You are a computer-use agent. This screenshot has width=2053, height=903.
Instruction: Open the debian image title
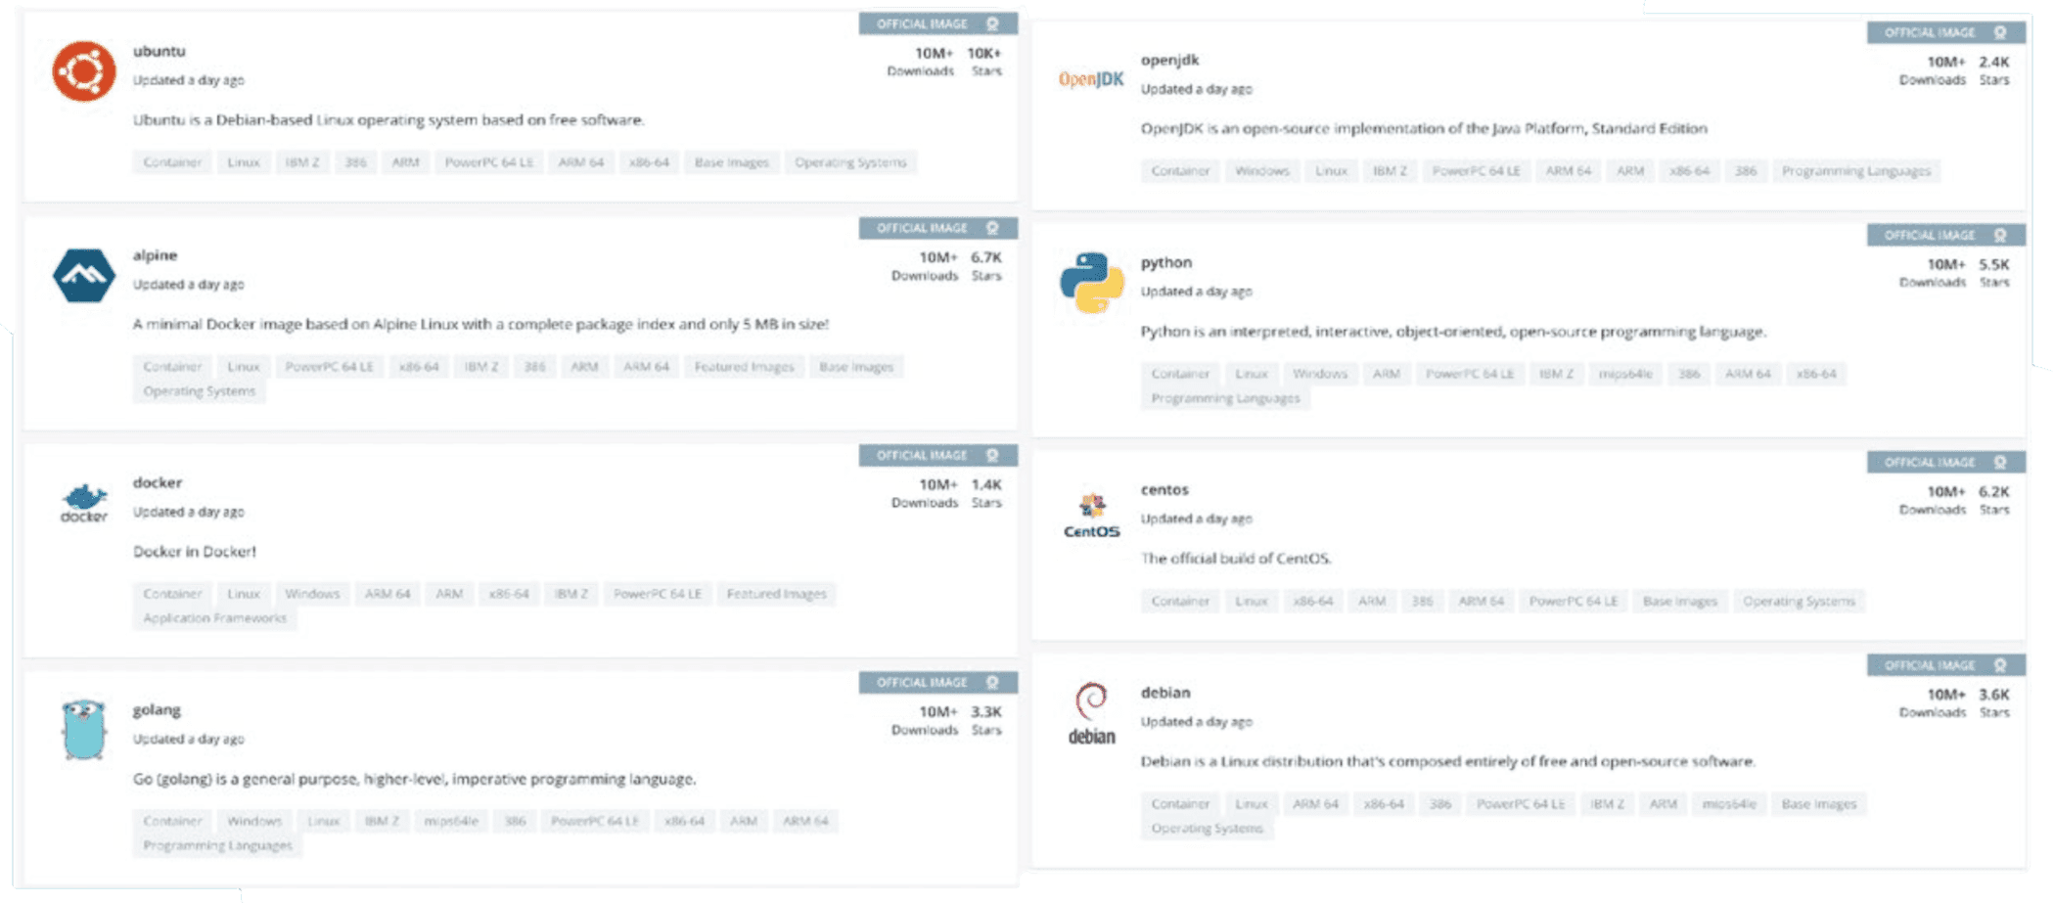tap(1164, 693)
